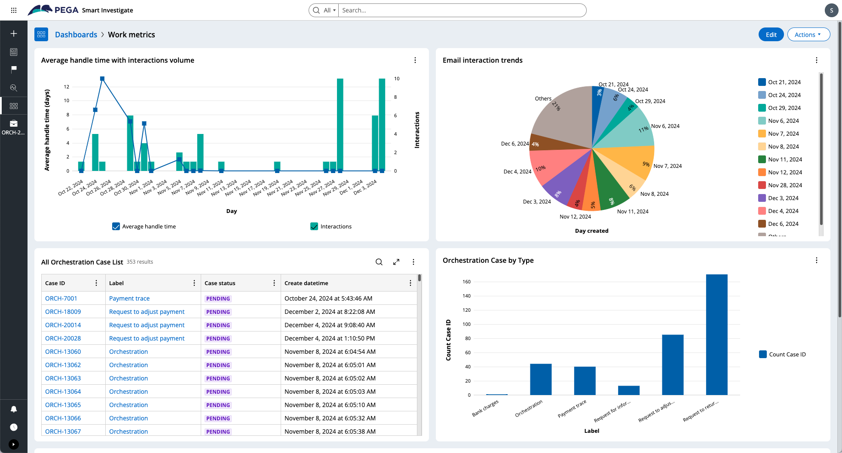Toggle Dec 6, 2024 legend swatch
The height and width of the screenshot is (453, 842).
click(762, 224)
